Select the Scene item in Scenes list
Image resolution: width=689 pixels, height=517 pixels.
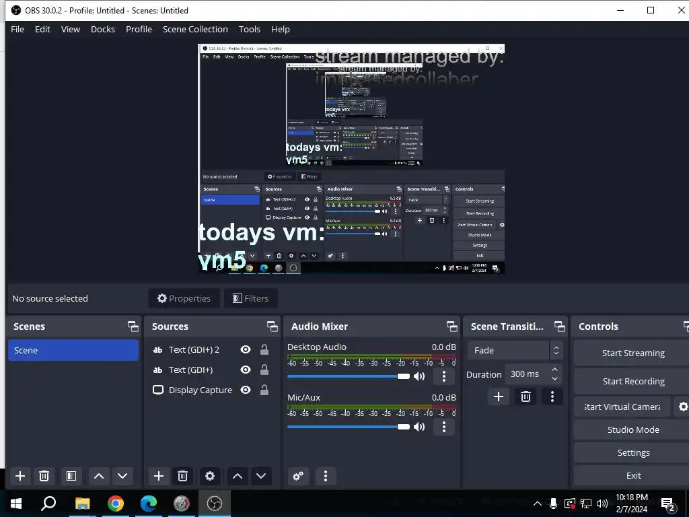point(73,350)
